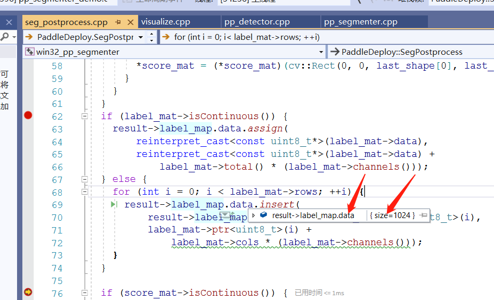Click score_mat->isContinuous on line 76

[191, 293]
